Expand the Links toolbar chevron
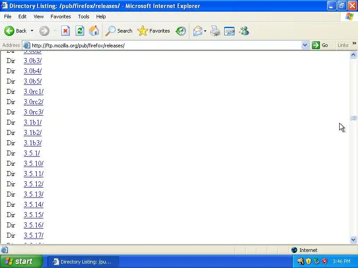Image resolution: width=358 pixels, height=268 pixels. pyautogui.click(x=354, y=43)
